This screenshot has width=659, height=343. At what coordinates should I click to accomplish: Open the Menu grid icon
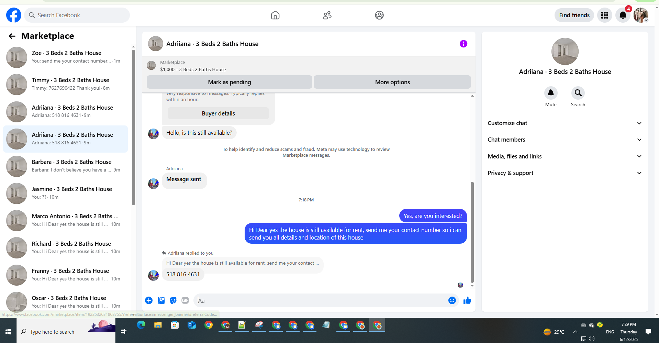pos(605,15)
